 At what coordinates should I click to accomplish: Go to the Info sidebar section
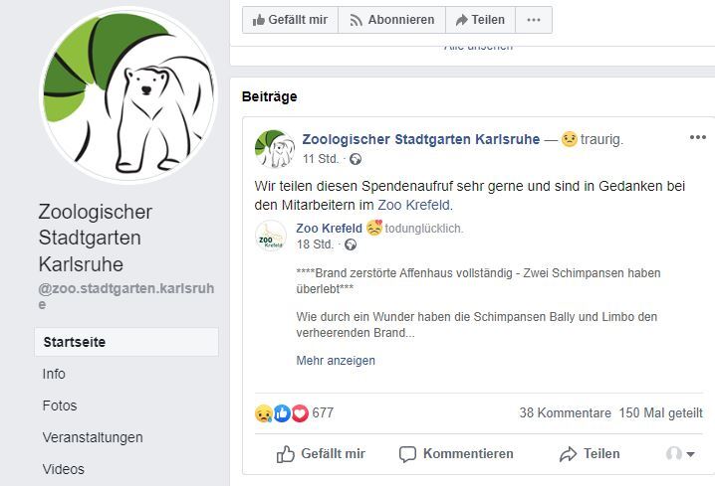54,374
